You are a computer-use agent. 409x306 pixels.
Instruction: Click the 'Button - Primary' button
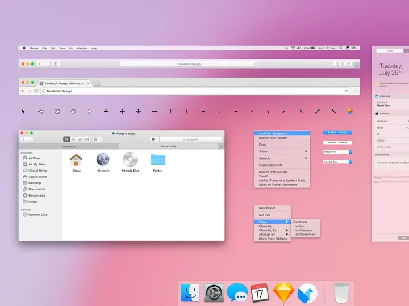(x=337, y=133)
